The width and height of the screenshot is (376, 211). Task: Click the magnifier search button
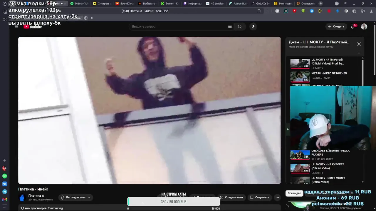240,27
